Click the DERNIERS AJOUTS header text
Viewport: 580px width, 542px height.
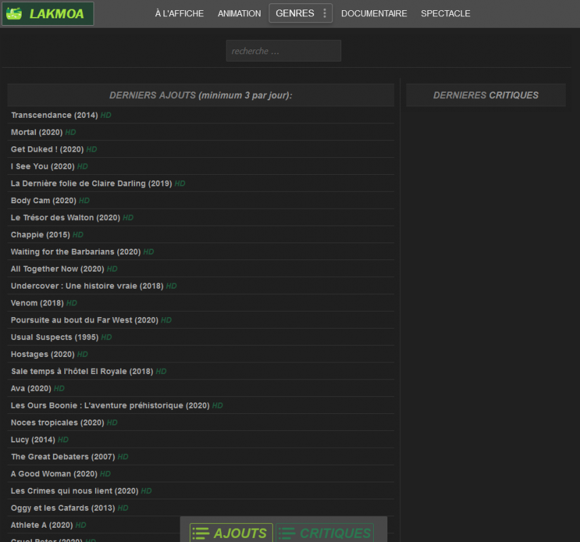click(201, 96)
